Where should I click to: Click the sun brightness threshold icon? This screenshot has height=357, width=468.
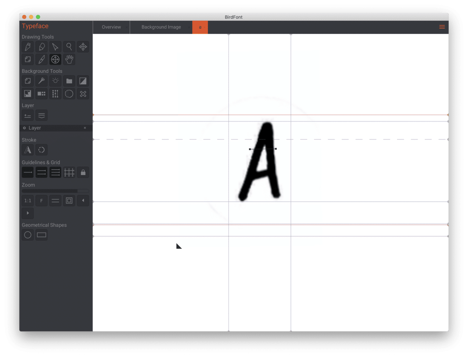(55, 81)
